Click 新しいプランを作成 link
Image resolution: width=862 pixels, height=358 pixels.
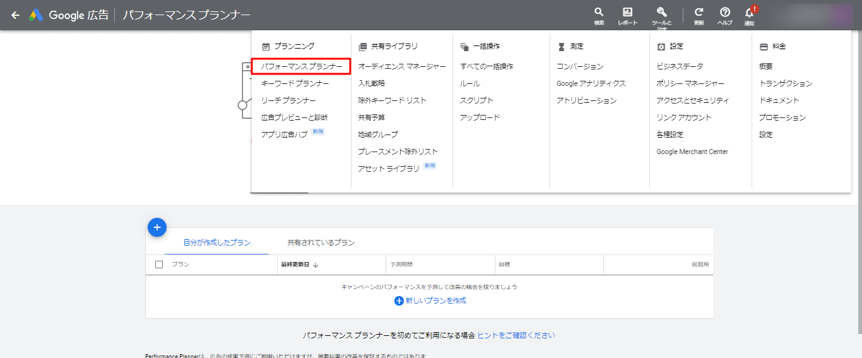coord(436,301)
